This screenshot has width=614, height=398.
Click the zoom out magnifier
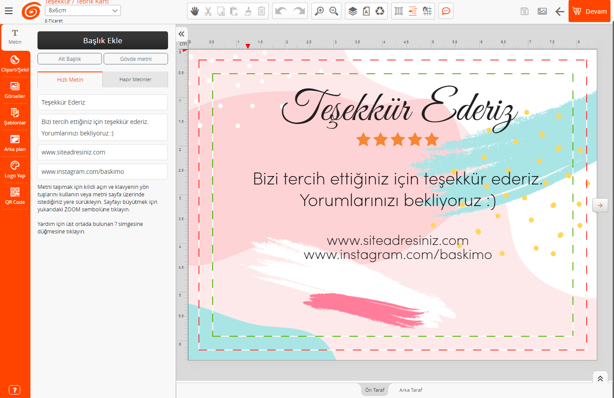pos(334,11)
